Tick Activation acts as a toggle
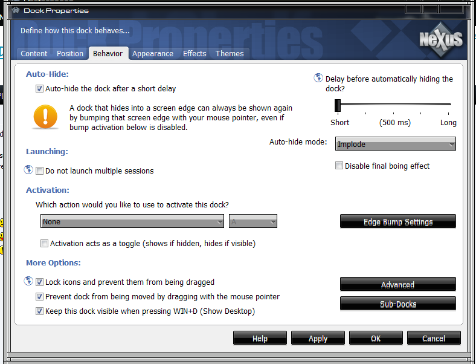This screenshot has height=364, width=476. point(45,244)
